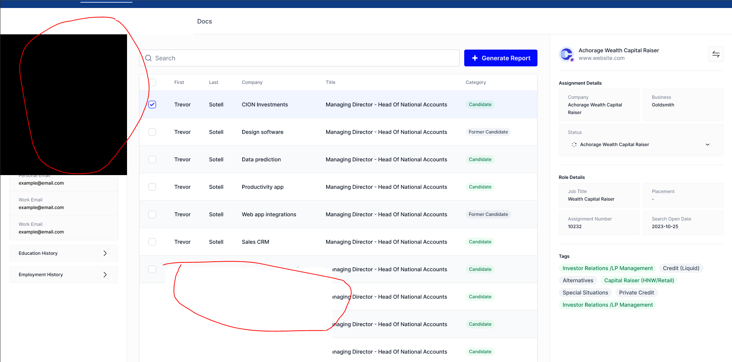This screenshot has width=732, height=362.
Task: Sort by Last column header
Action: (214, 82)
